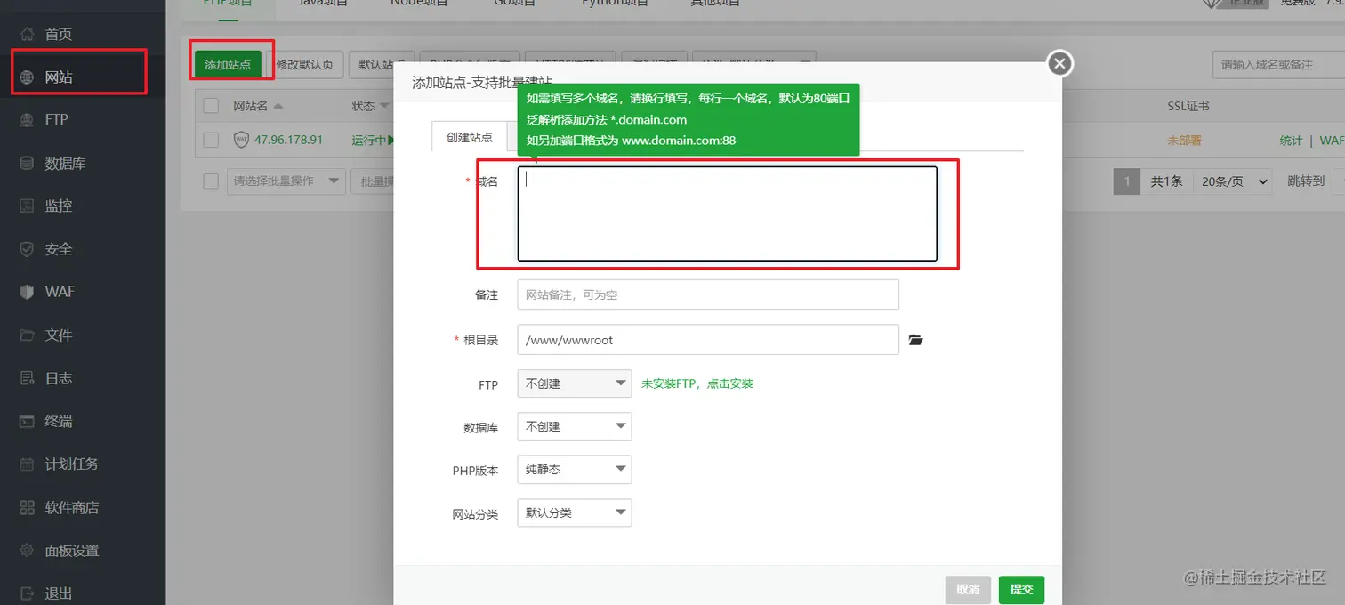Open FTP icon in the sidebar
The image size is (1345, 605).
(x=27, y=119)
